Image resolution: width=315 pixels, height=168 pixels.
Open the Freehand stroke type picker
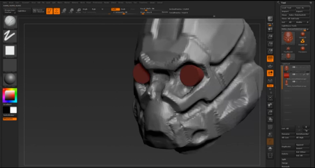(10, 36)
